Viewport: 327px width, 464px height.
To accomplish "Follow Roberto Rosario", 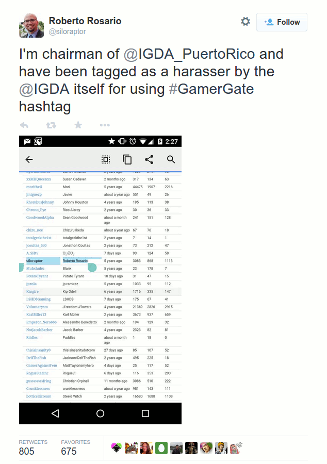I will click(x=282, y=22).
